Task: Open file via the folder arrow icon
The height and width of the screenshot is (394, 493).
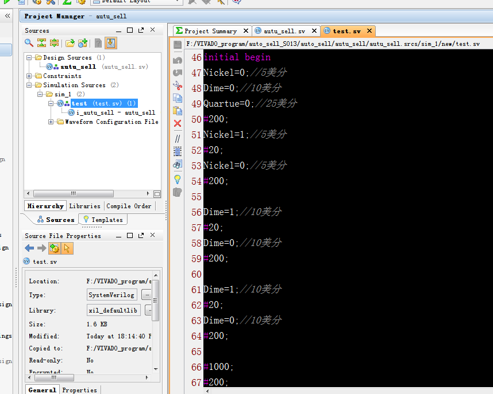Action: (x=70, y=43)
